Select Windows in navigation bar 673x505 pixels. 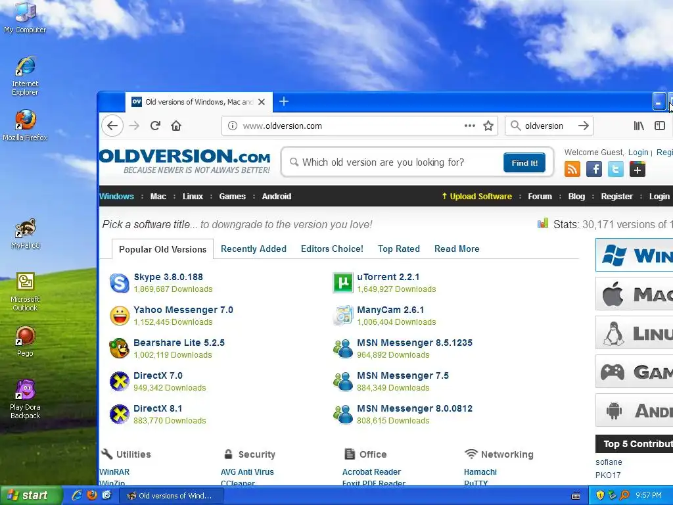117,196
